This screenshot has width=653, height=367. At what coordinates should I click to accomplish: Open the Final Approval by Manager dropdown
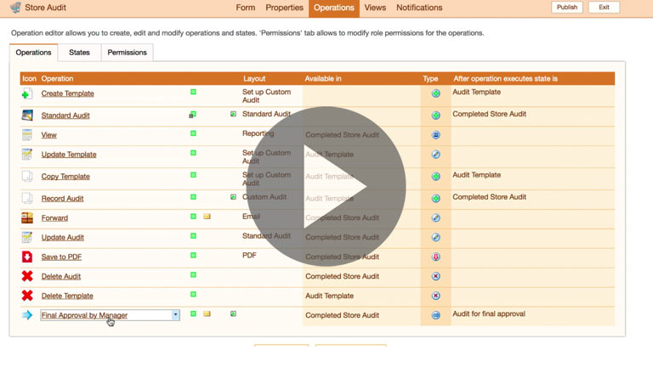pos(176,315)
